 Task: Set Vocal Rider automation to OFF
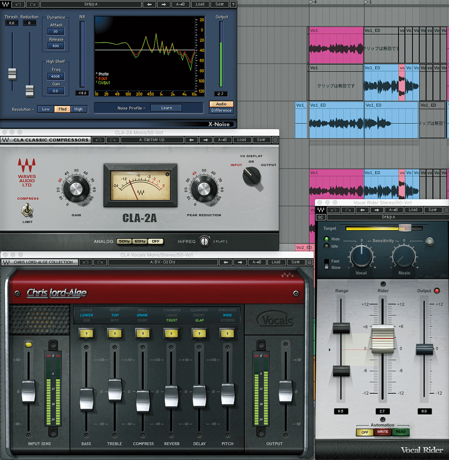pos(365,432)
